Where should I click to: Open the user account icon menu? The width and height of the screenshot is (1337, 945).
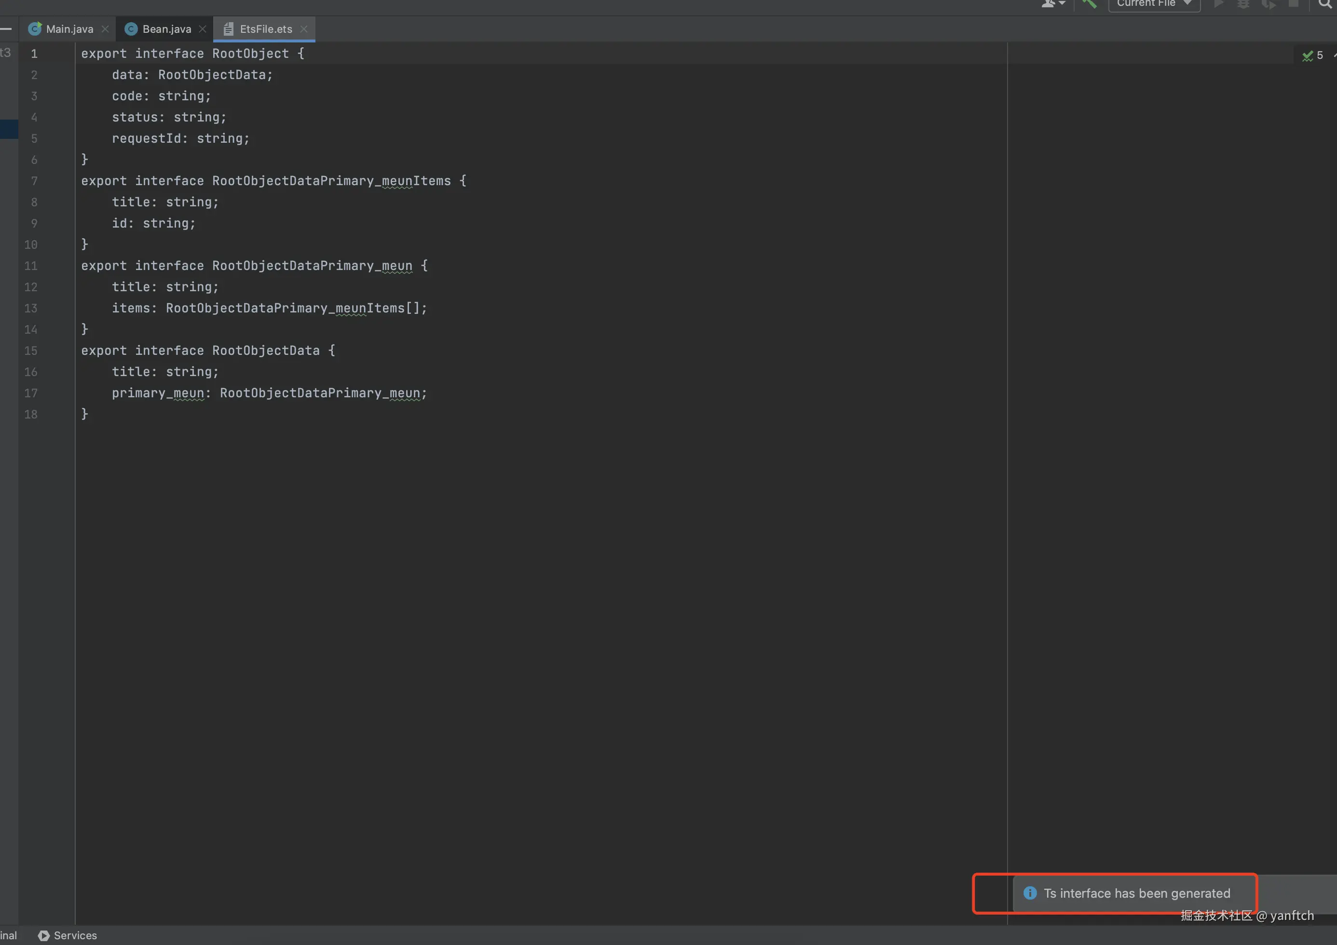pyautogui.click(x=1052, y=3)
